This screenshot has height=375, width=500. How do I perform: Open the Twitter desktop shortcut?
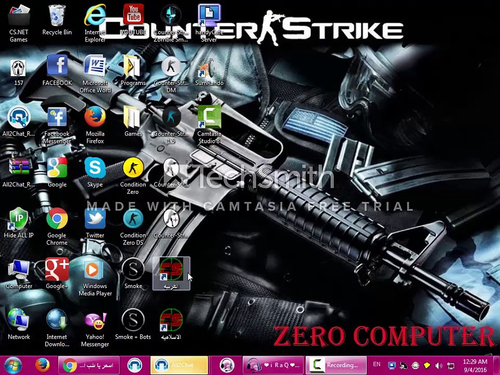click(95, 222)
